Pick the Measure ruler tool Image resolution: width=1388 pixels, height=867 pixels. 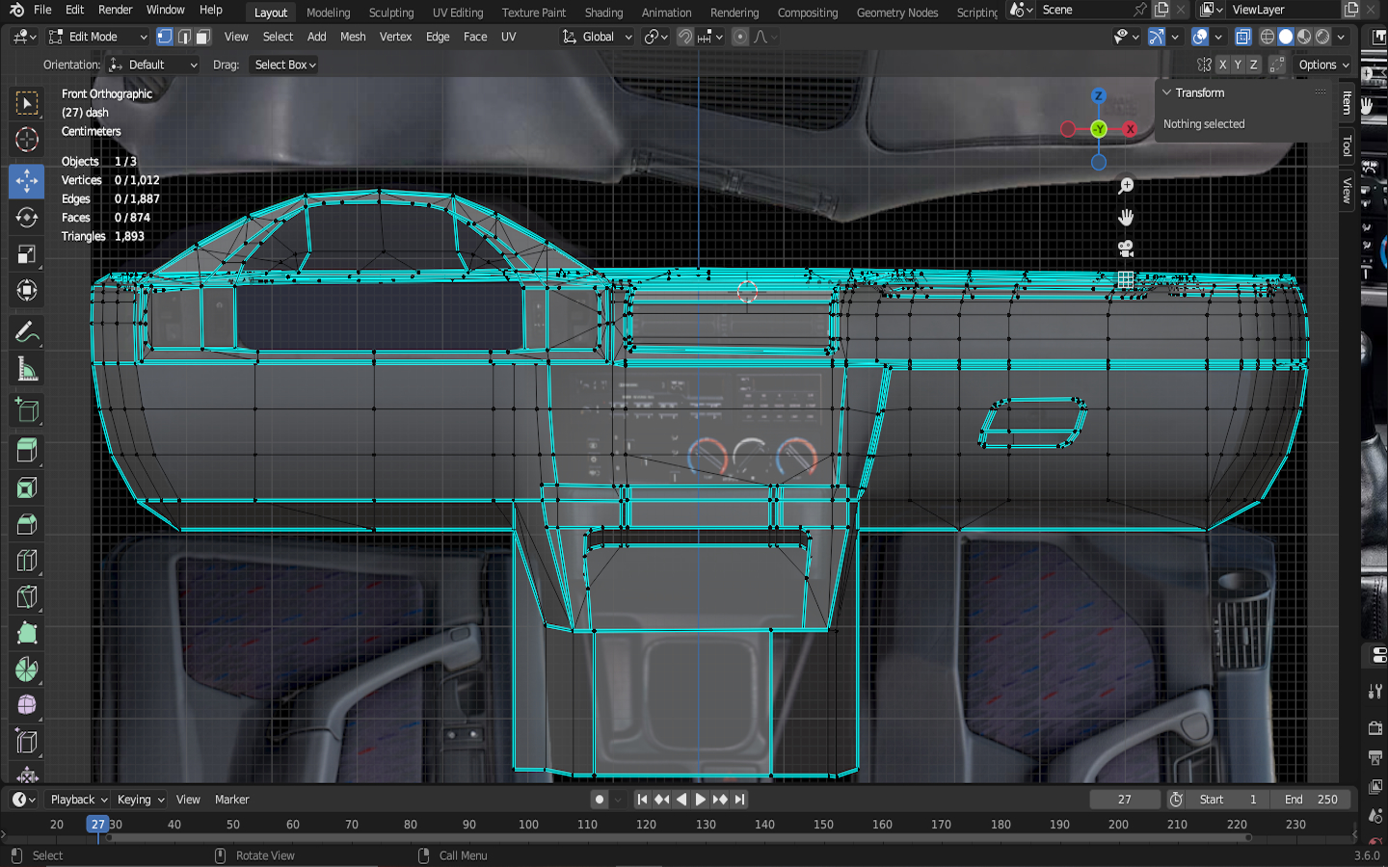point(27,370)
